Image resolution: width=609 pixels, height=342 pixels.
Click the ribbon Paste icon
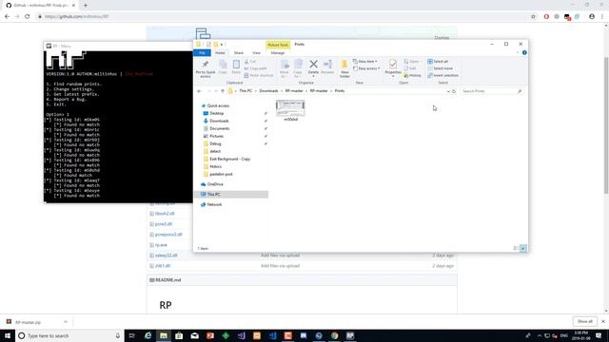click(236, 66)
